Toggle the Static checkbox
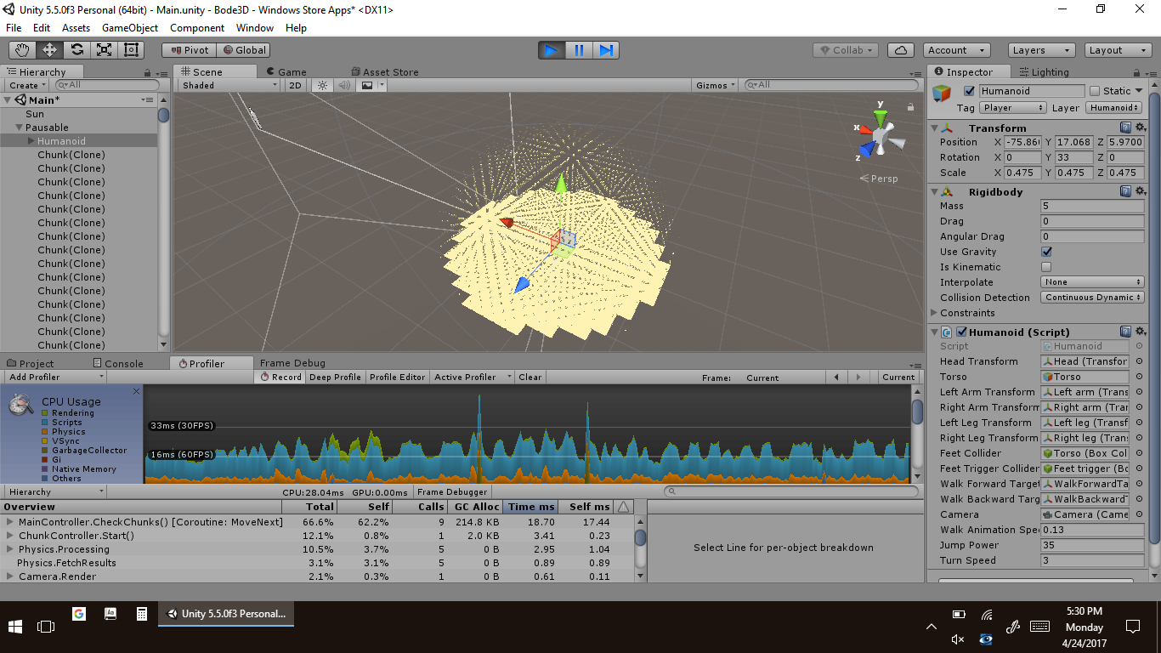This screenshot has height=653, width=1161. (x=1095, y=91)
